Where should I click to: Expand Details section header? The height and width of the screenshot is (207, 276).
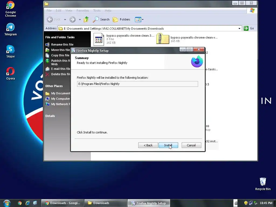pyautogui.click(x=50, y=116)
